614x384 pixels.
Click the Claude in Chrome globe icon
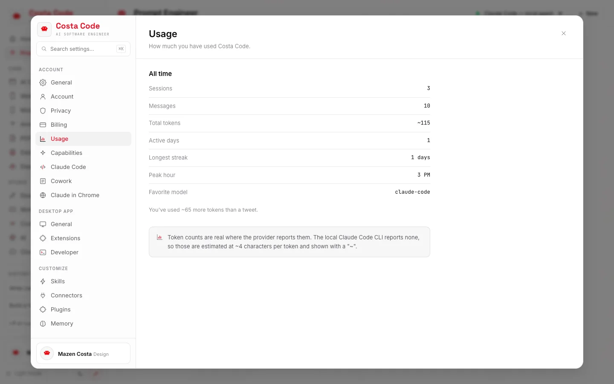[43, 195]
